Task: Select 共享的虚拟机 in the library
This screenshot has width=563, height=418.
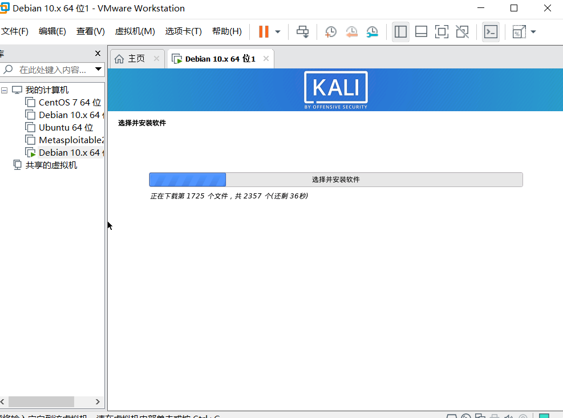Action: (x=51, y=165)
